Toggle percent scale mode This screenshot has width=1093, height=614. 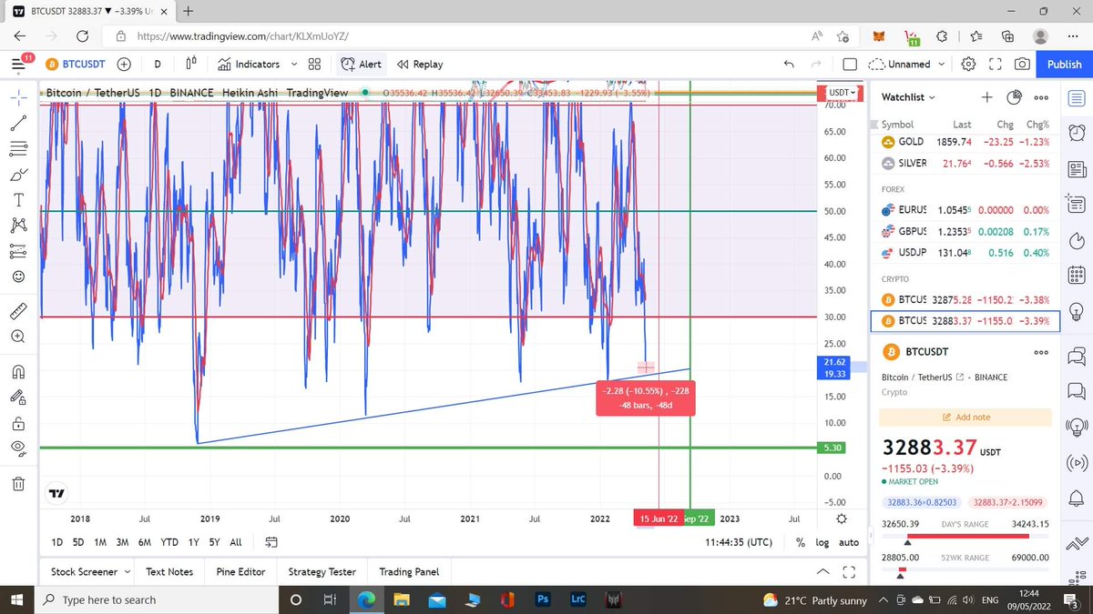click(800, 542)
